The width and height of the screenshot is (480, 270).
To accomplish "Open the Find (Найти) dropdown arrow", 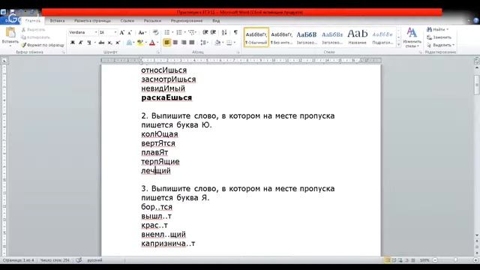I will click(x=448, y=29).
